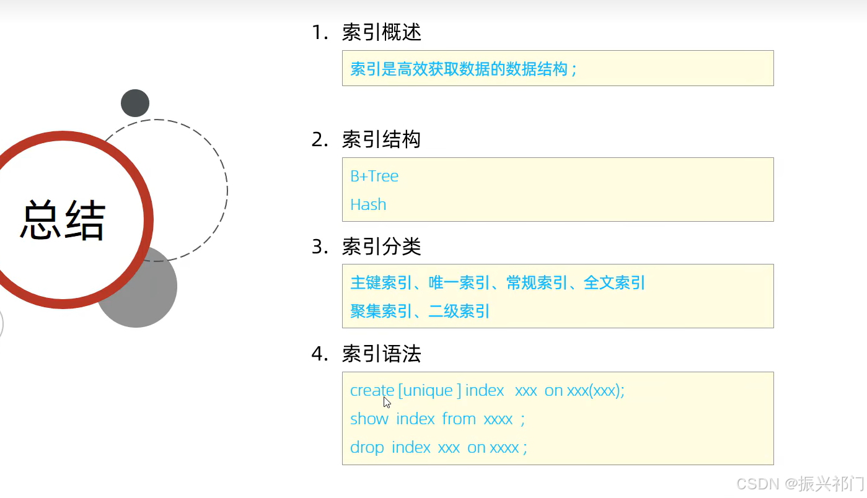Click the small dark gray circle
The height and width of the screenshot is (498, 867).
135,103
